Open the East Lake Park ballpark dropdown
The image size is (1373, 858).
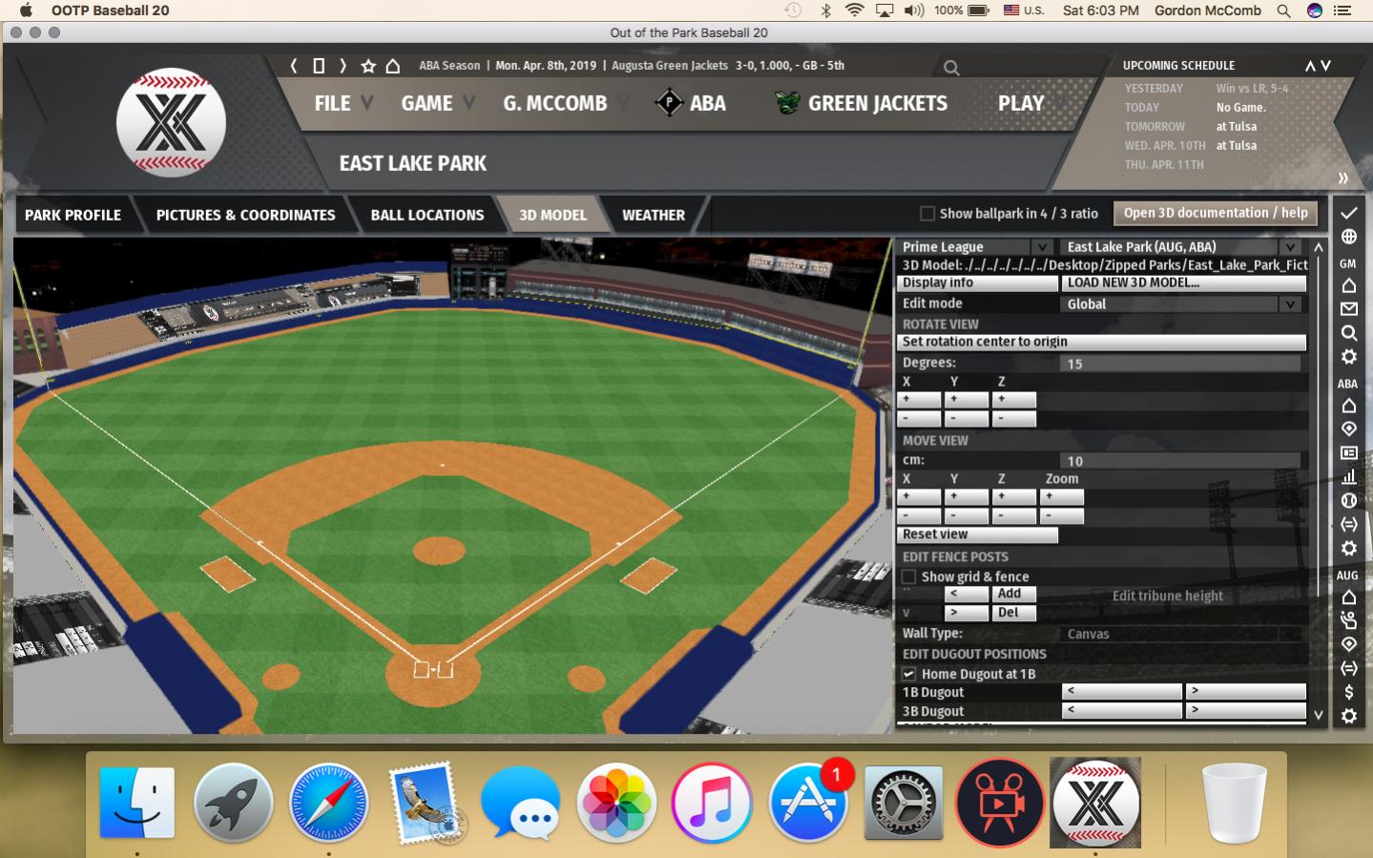[1182, 247]
